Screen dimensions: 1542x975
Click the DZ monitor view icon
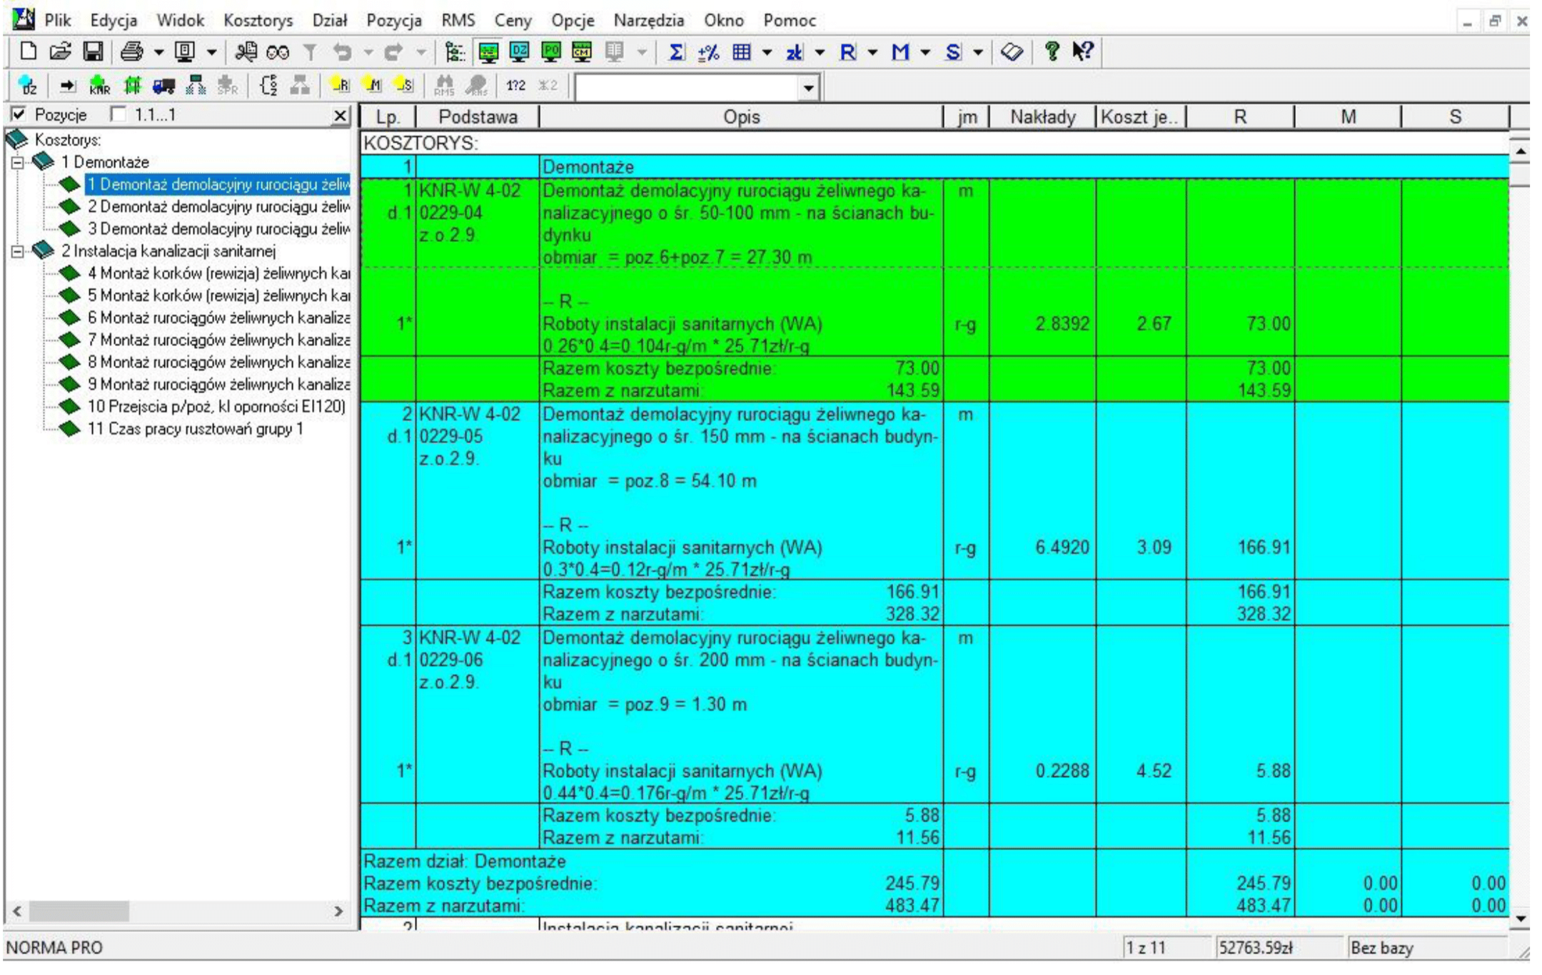click(520, 52)
